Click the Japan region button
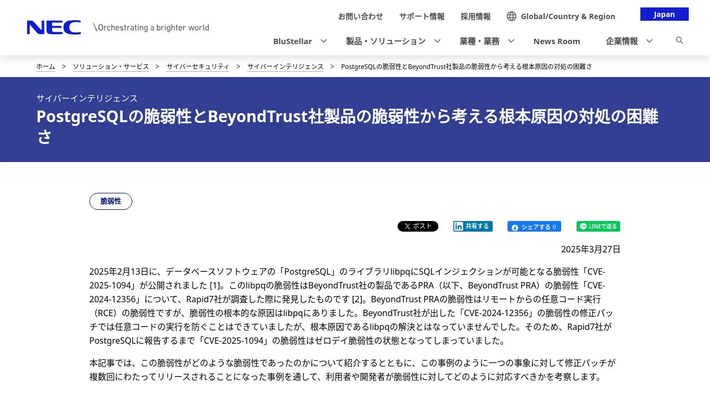The height and width of the screenshot is (408, 710). tap(664, 14)
